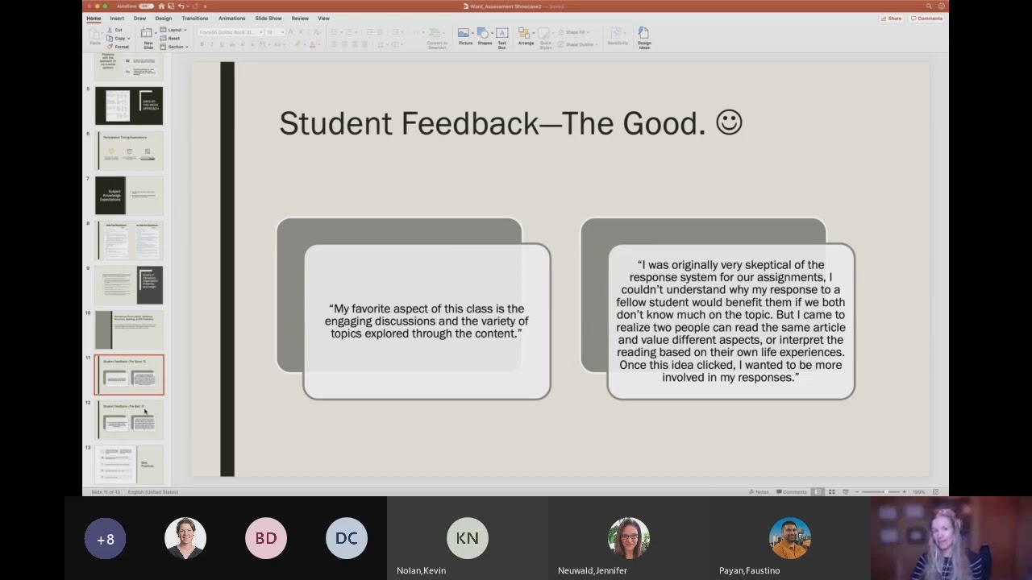Click the font color red A swatch
The image size is (1032, 580).
pyautogui.click(x=312, y=44)
